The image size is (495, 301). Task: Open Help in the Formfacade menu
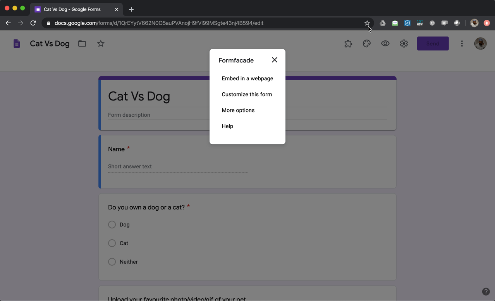click(x=227, y=126)
